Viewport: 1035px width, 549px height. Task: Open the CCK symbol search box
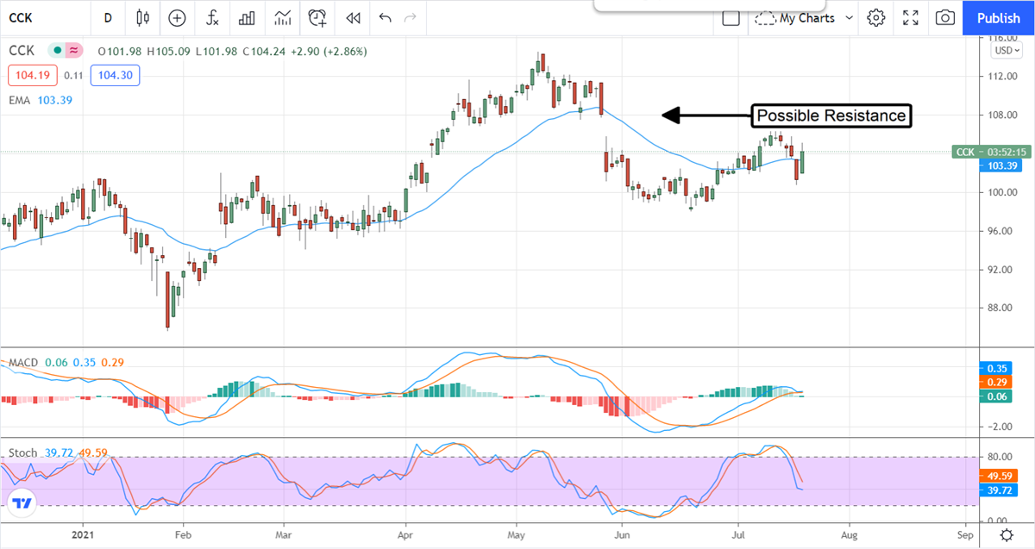click(22, 17)
